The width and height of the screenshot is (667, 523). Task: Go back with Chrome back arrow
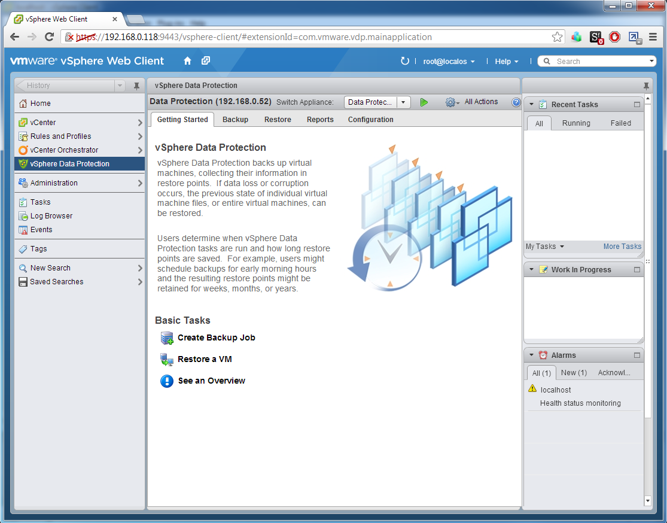pyautogui.click(x=14, y=37)
